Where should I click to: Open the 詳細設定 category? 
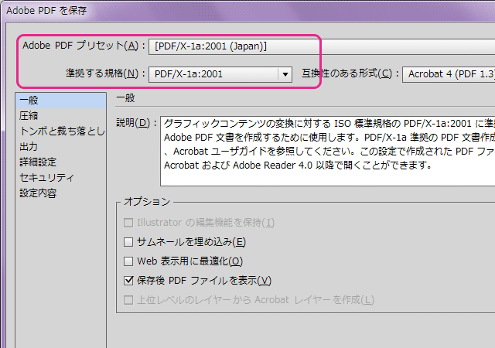[60, 162]
